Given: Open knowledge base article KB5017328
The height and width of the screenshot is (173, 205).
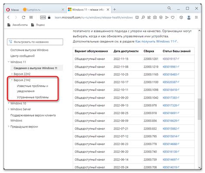Looking at the screenshot, I should 171,105.
